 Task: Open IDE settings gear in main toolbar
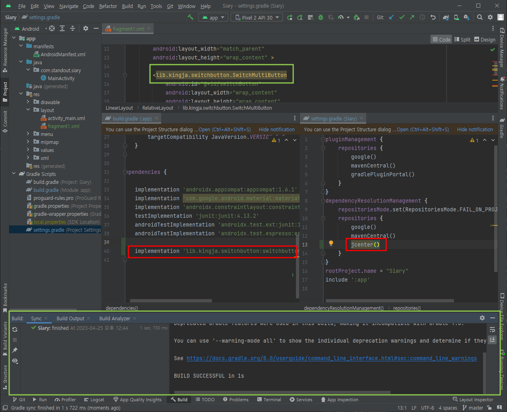point(490,17)
